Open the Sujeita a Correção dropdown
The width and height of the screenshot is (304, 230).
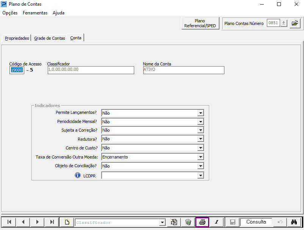coord(201,130)
